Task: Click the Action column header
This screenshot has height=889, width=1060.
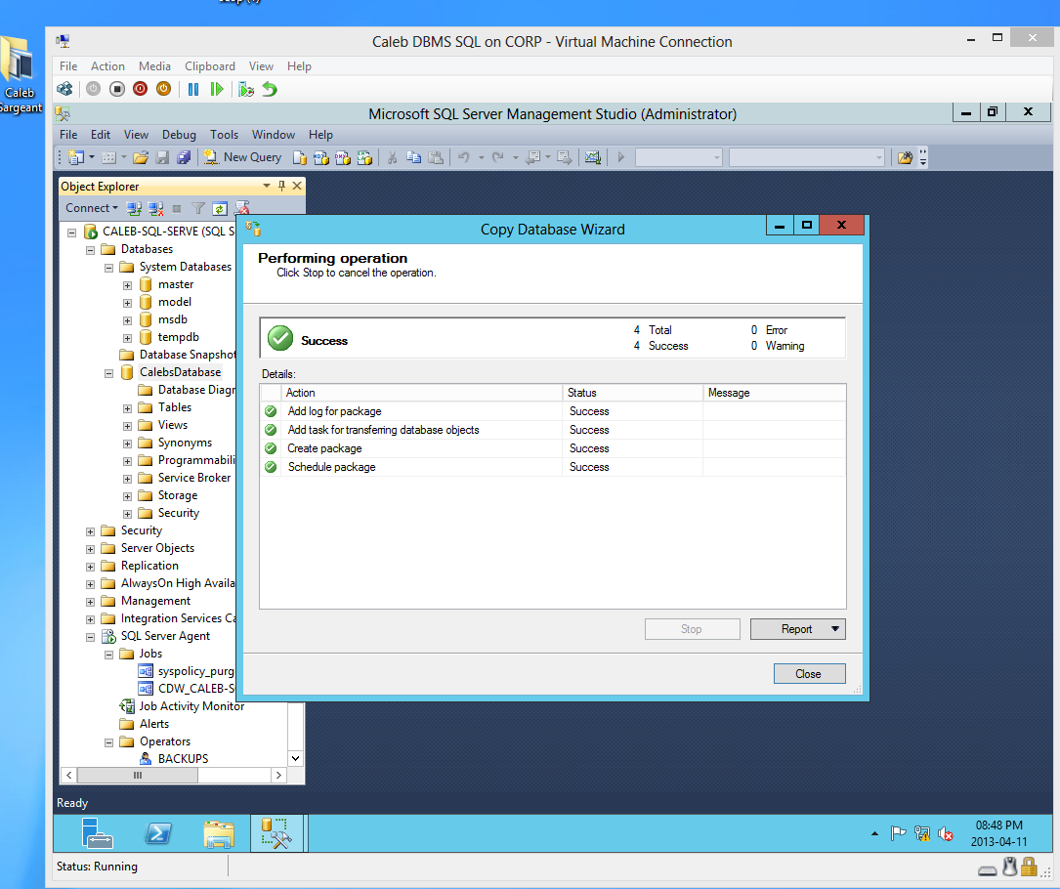Action: point(422,393)
